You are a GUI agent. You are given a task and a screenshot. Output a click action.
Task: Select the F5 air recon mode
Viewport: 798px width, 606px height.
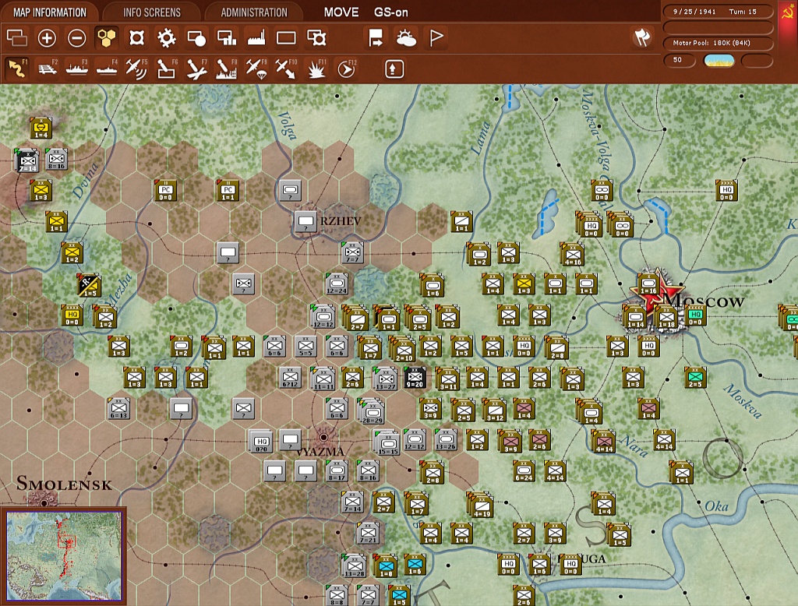(136, 69)
